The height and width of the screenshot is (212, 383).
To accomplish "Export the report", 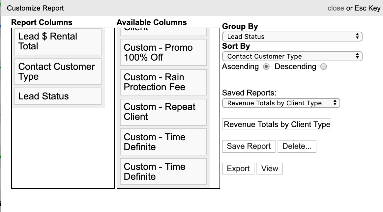I will (238, 169).
